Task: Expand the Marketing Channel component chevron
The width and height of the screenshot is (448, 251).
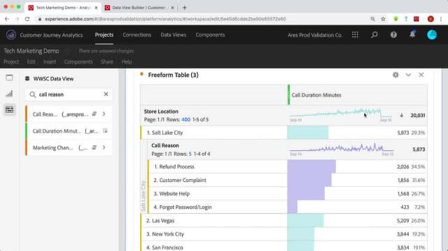Action: point(104,147)
